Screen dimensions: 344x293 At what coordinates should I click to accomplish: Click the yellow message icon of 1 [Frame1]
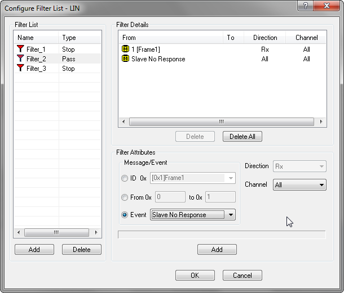point(125,48)
